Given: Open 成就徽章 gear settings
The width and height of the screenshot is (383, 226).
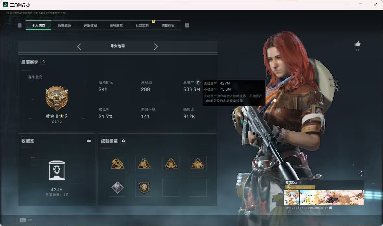Looking at the screenshot, I should 123,141.
